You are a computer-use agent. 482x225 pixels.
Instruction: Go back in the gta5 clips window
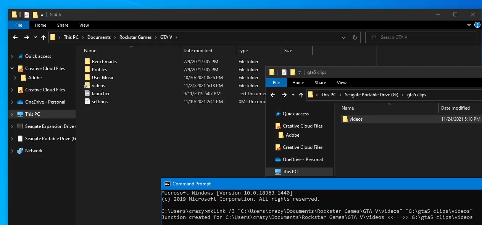(273, 95)
